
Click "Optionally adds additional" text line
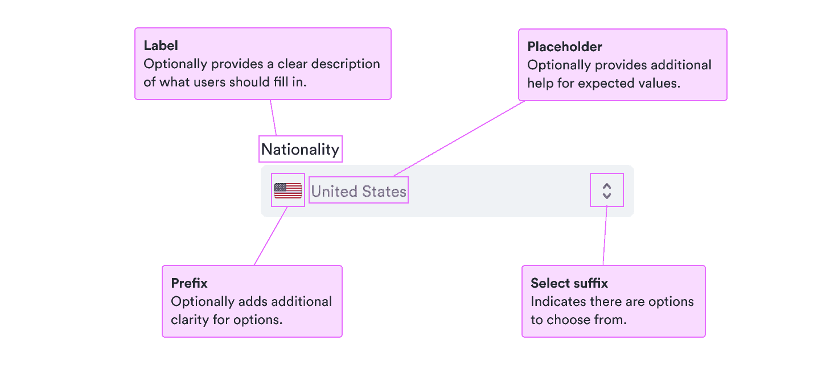click(251, 301)
